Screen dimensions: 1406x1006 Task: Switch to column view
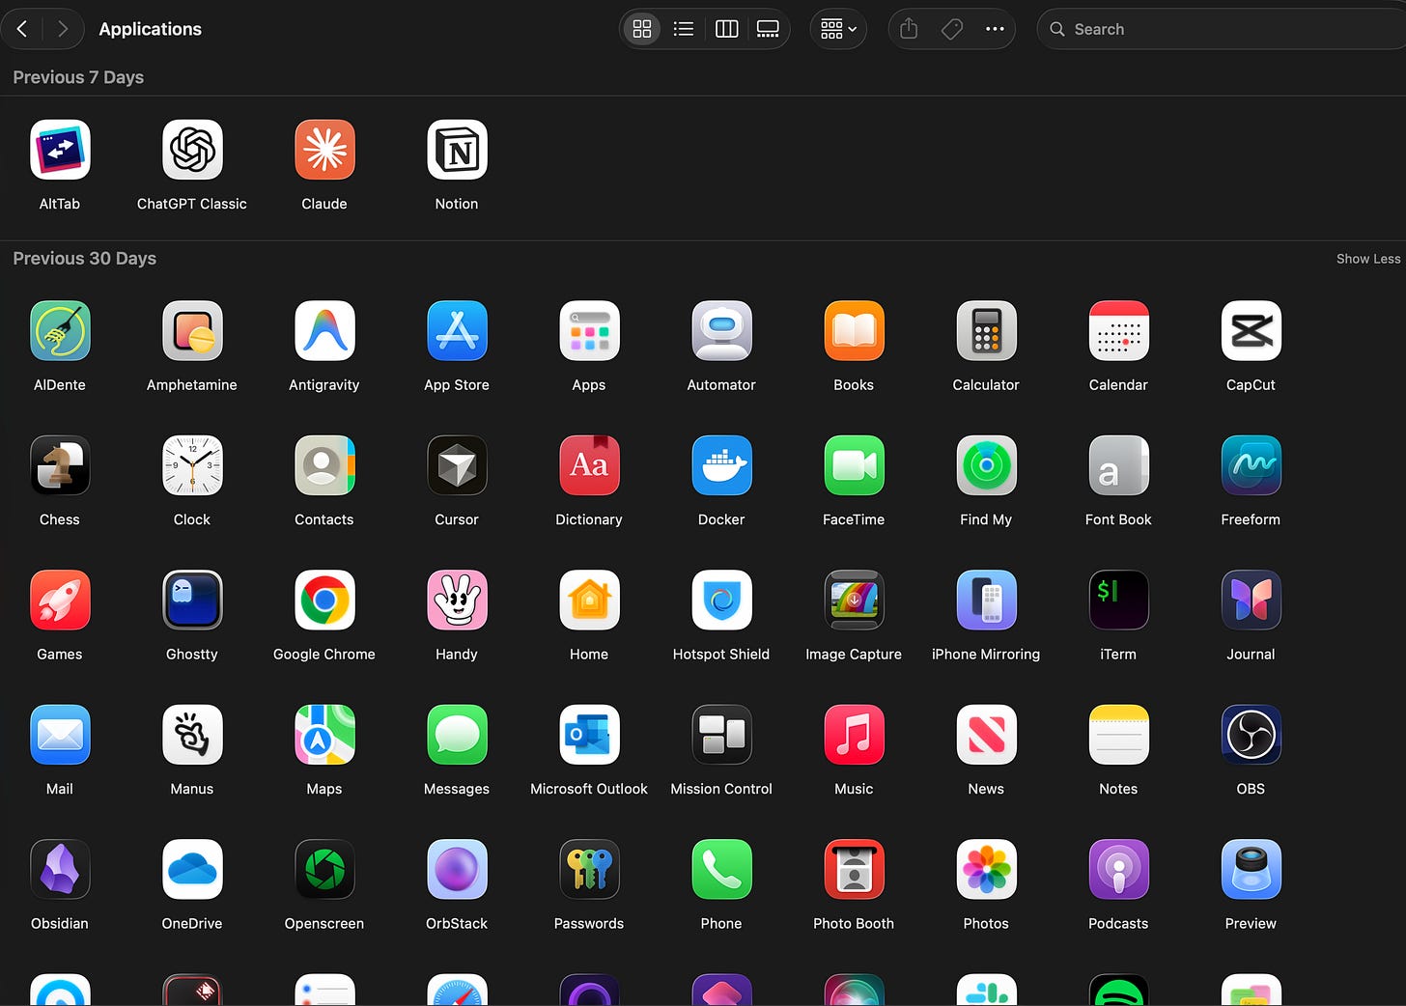[x=727, y=29]
